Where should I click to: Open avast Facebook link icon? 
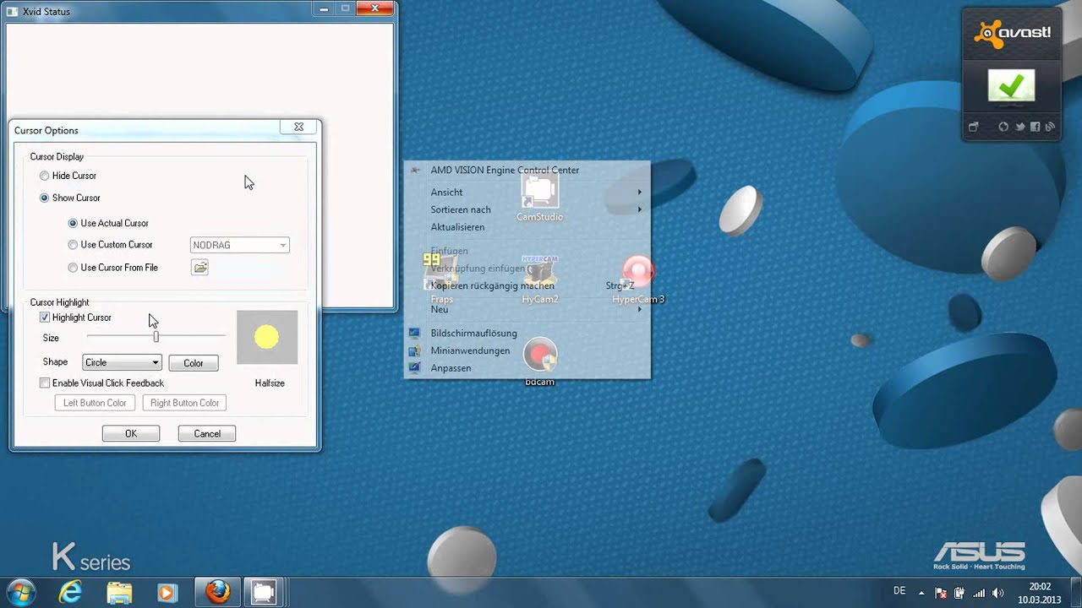[x=1035, y=127]
